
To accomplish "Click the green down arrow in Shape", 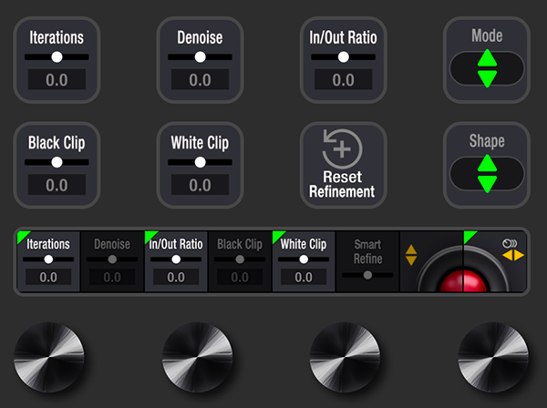I will (x=487, y=184).
